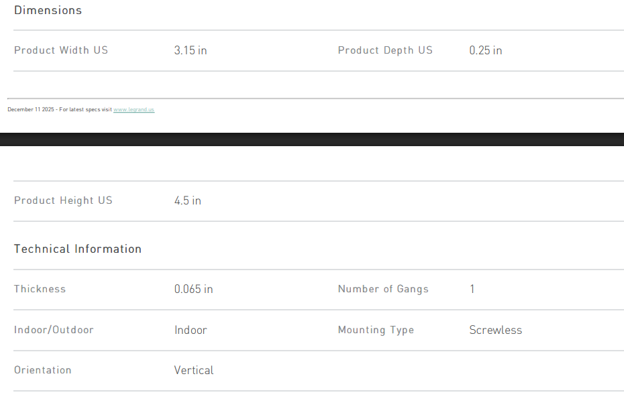Click the Number of Gangs label
The height and width of the screenshot is (413, 624).
[383, 289]
